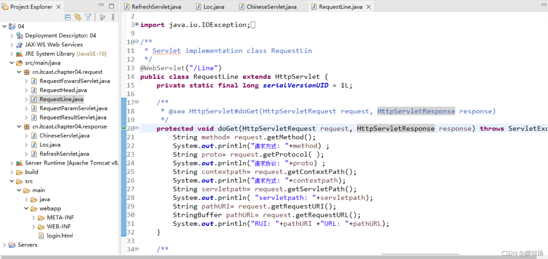Screen dimensions: 548x259
Task: Expand the META-INF folder
Action: (x=34, y=217)
